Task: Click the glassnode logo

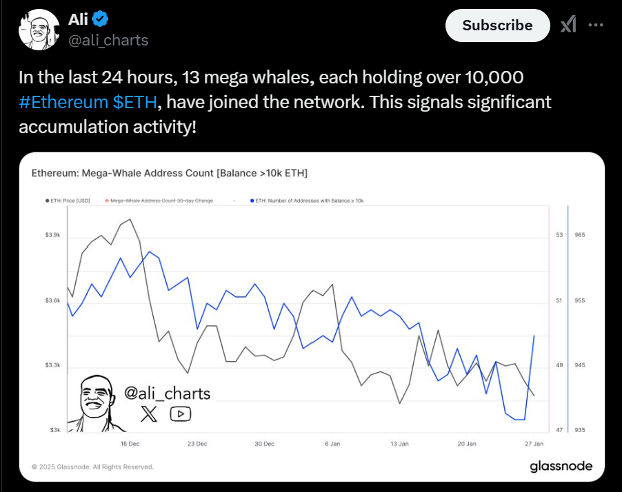Action: click(x=561, y=467)
